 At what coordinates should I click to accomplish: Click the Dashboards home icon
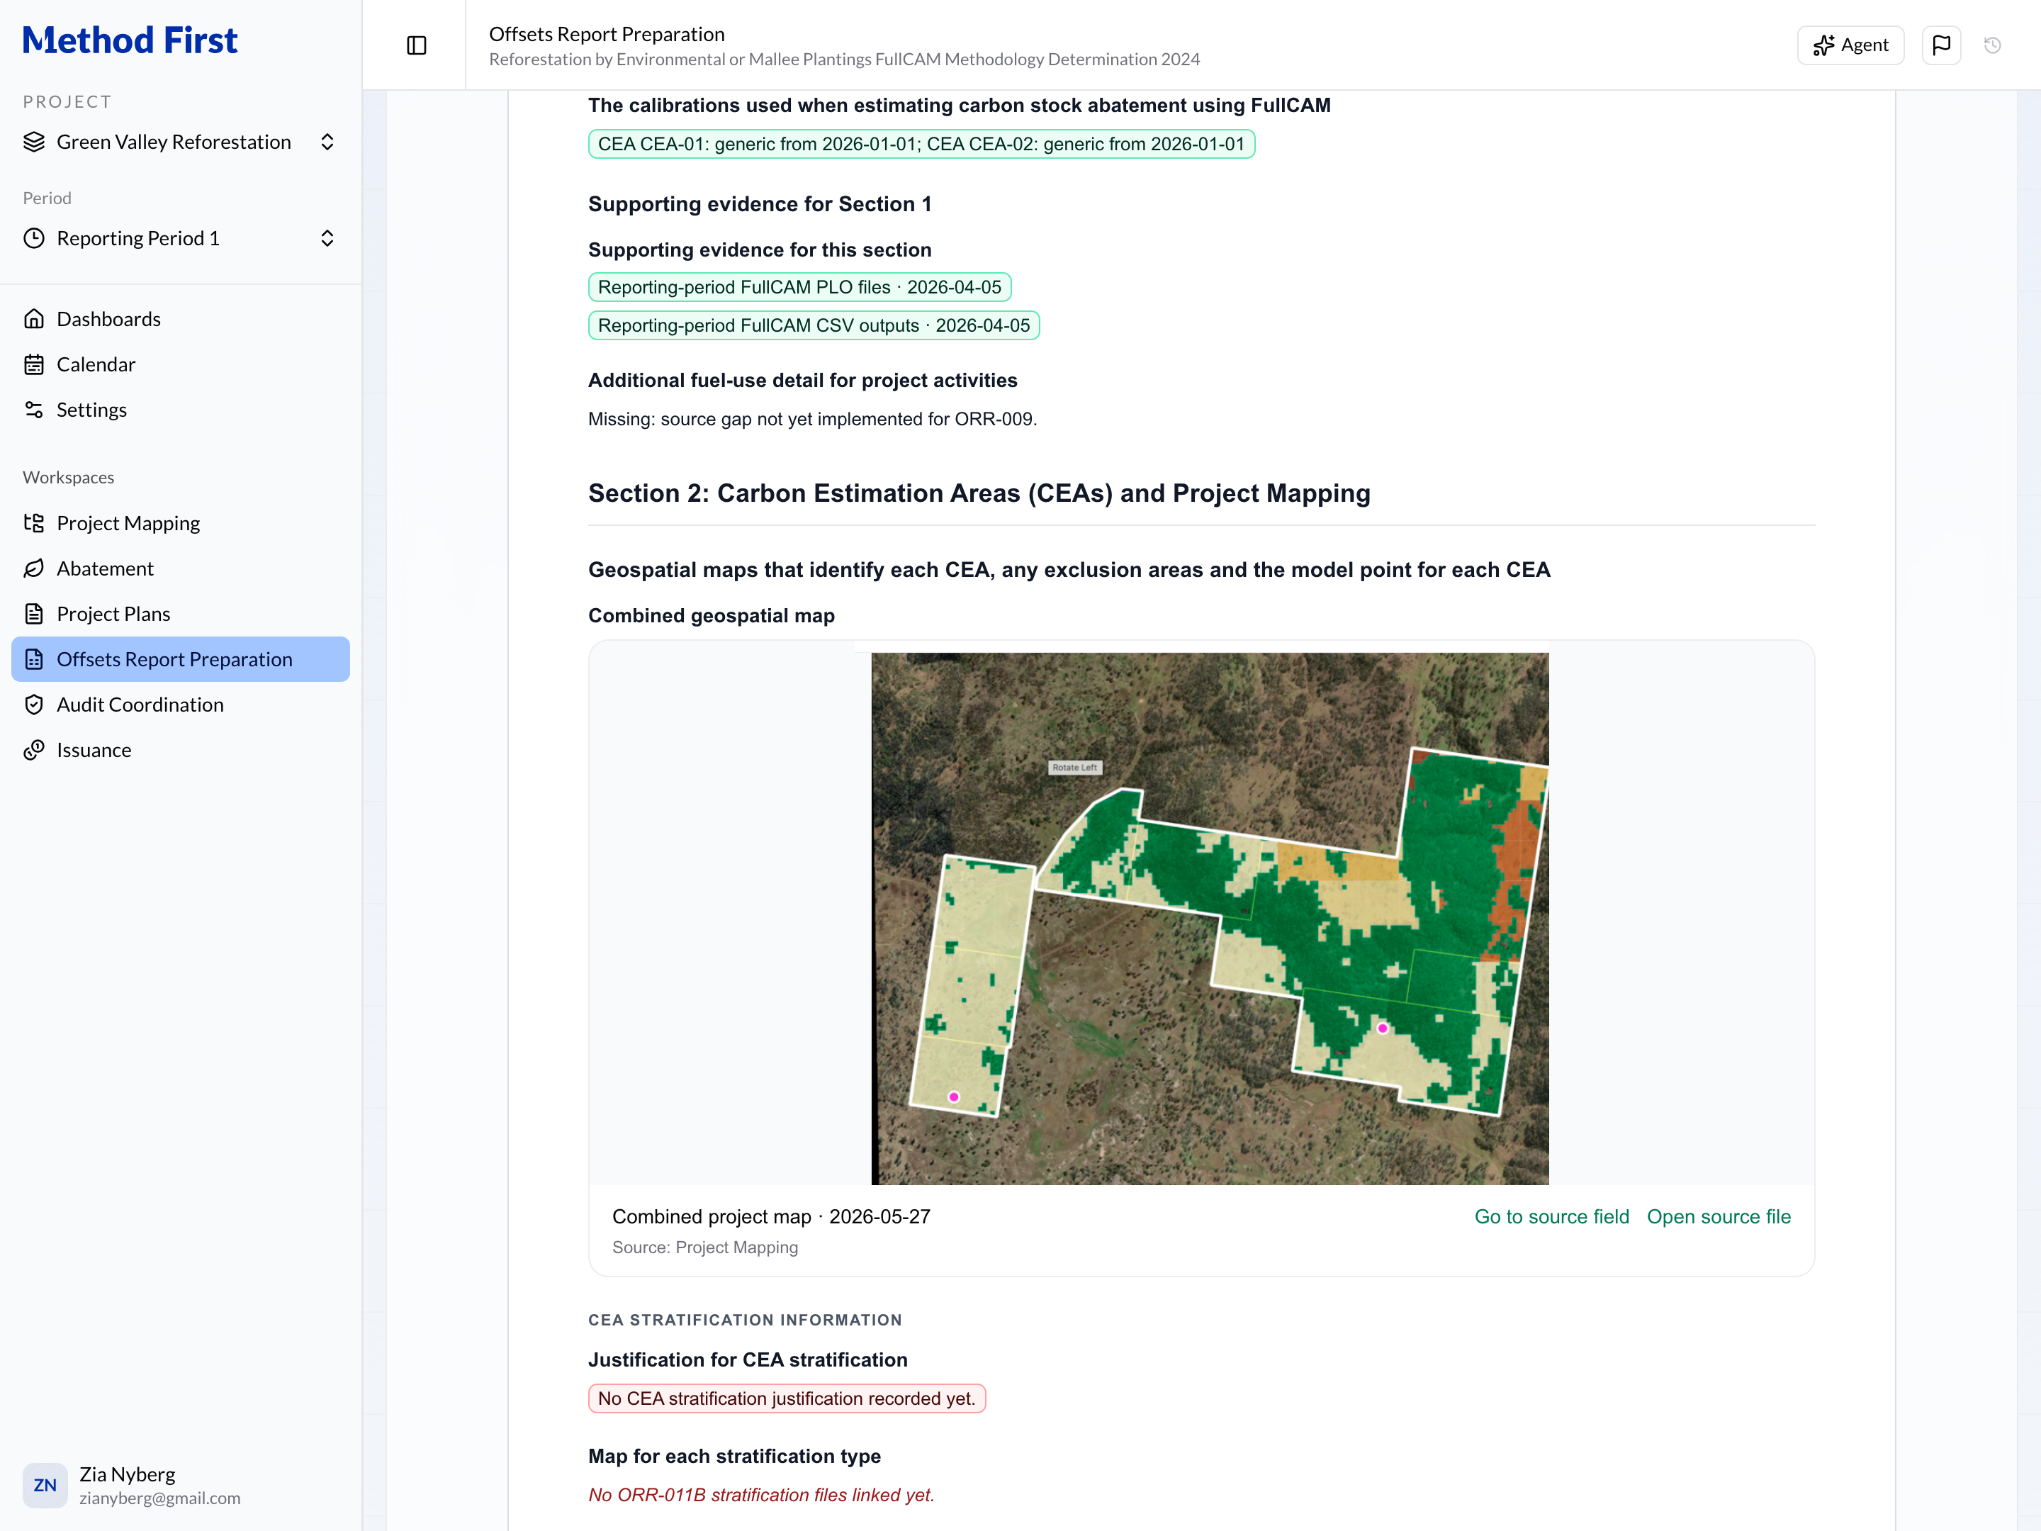click(x=34, y=319)
